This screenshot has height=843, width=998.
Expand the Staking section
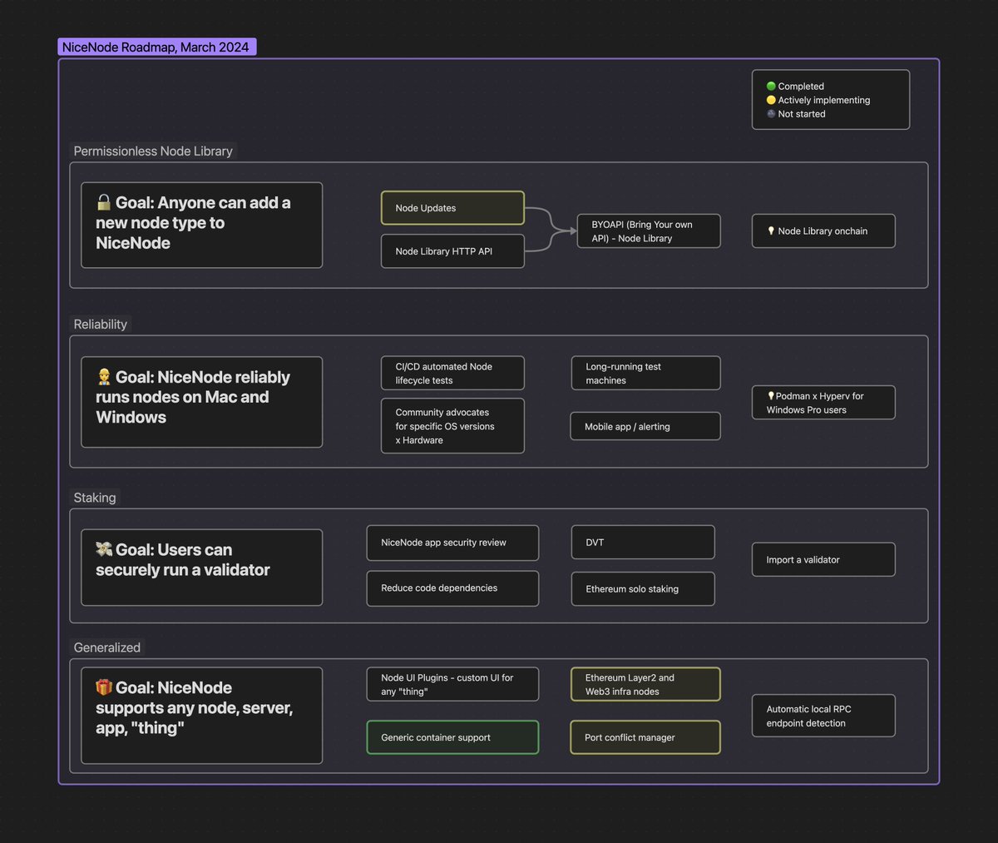pos(94,497)
